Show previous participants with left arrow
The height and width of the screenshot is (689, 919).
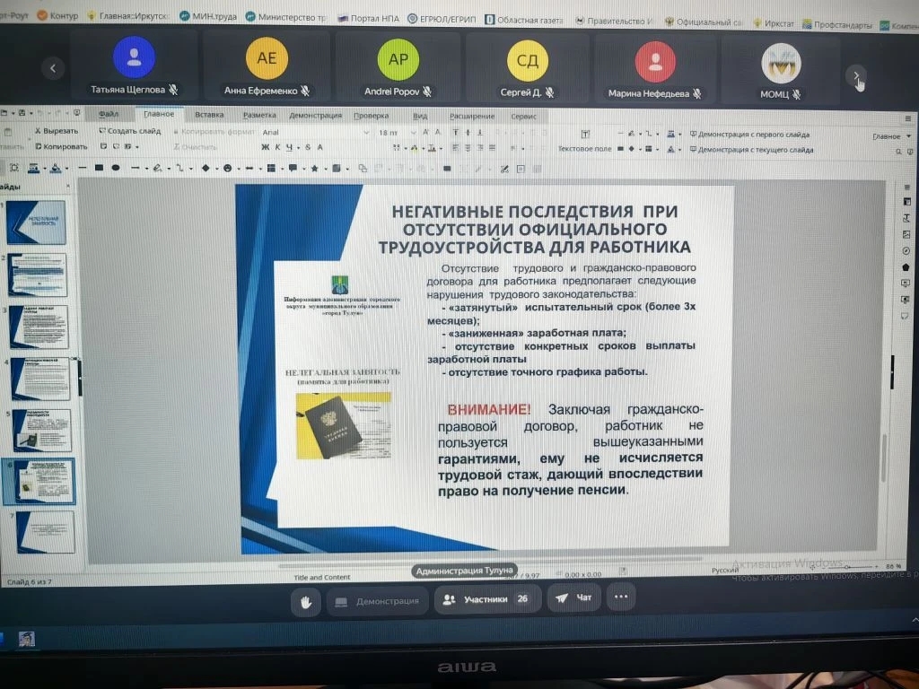click(53, 68)
